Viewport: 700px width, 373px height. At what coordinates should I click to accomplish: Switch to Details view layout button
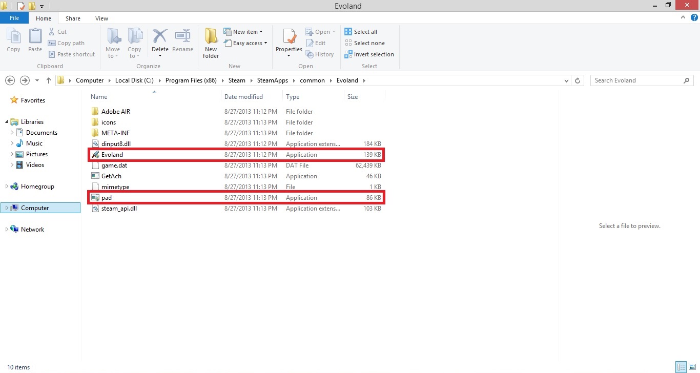681,367
